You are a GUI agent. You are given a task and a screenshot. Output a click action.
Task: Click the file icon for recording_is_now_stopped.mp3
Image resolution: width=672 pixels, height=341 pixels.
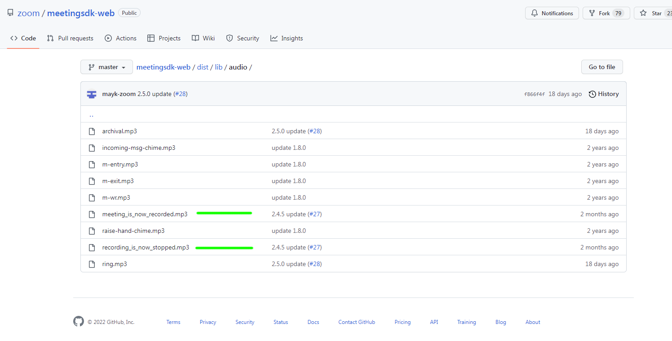[x=92, y=248]
